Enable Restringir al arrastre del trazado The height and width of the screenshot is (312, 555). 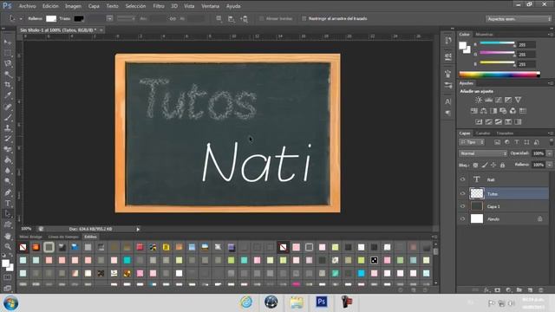pos(304,19)
